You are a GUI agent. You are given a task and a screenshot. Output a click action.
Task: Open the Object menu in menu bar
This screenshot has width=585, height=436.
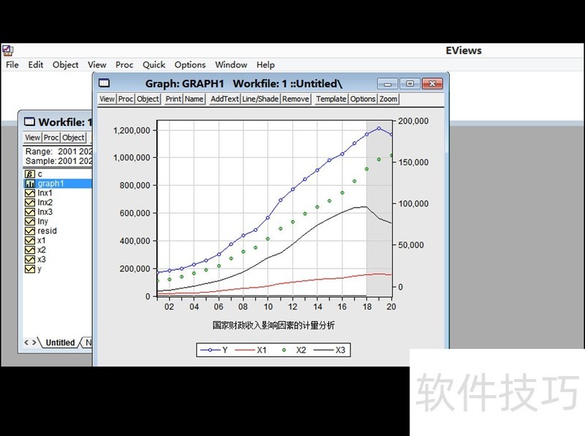(65, 64)
